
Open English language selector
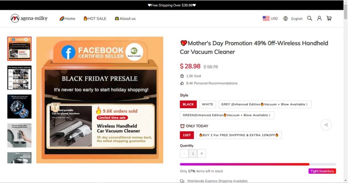tap(296, 19)
